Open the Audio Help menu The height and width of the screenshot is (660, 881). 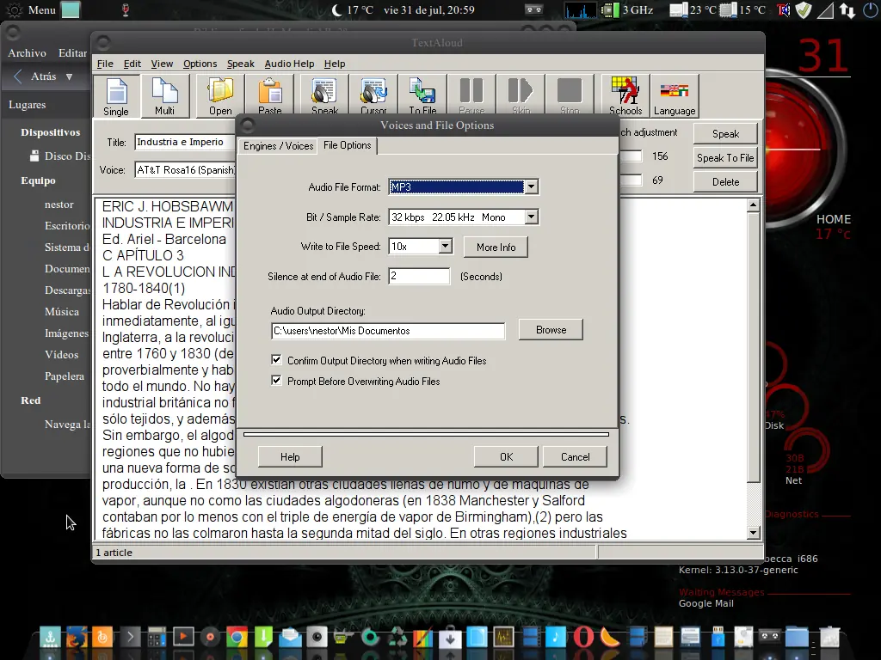[x=289, y=64]
